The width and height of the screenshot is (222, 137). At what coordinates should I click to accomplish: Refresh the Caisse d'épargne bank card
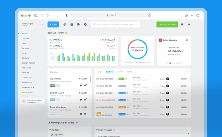coord(187,40)
